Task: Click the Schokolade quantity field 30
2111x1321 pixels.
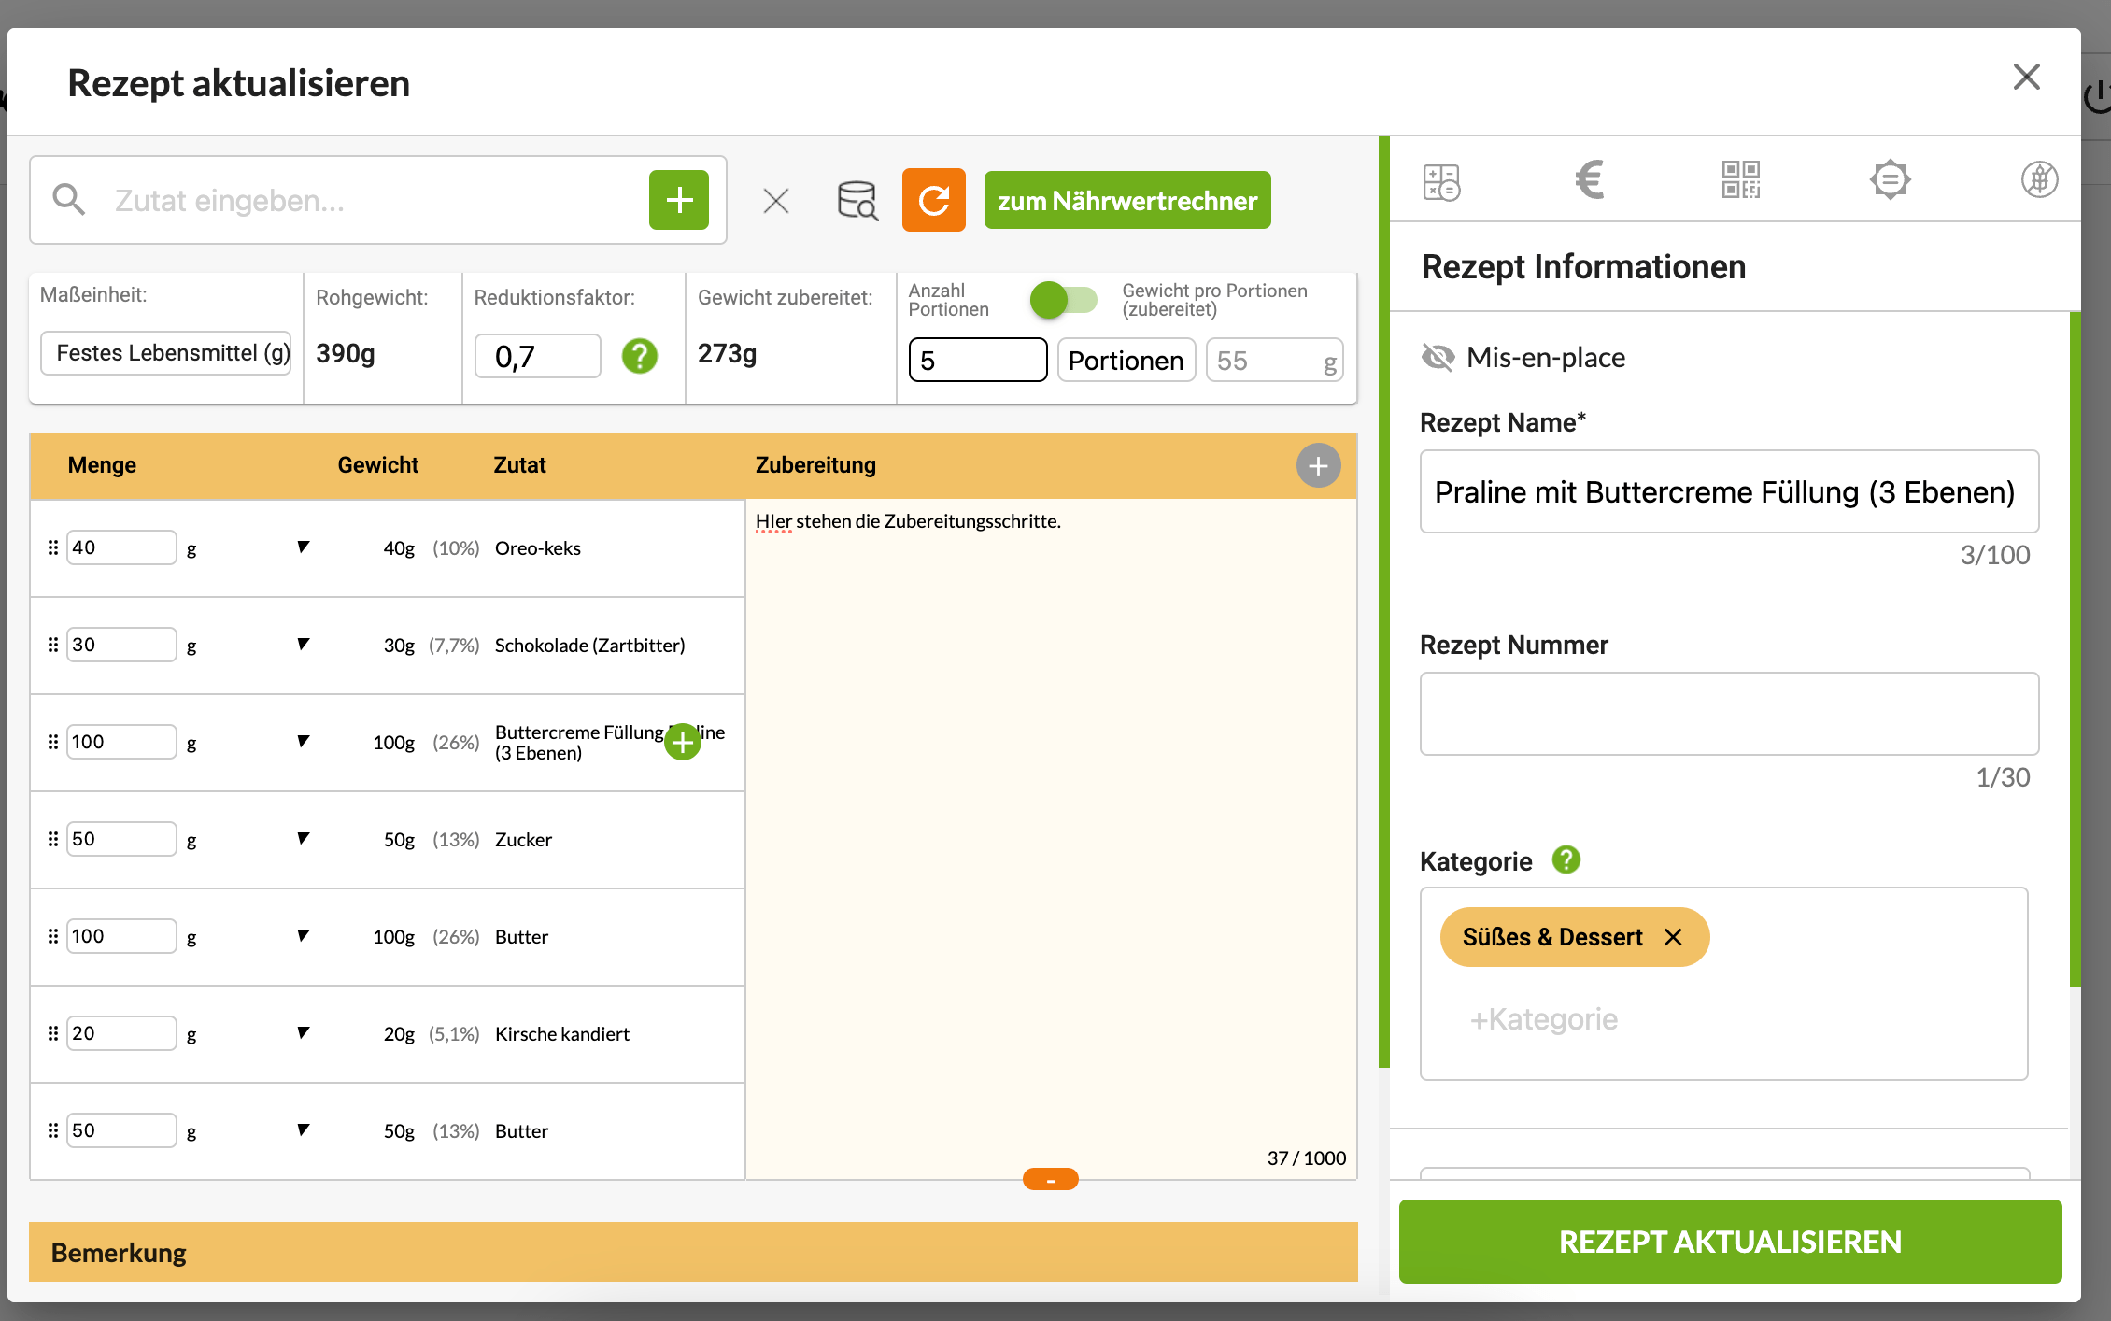Action: pos(121,645)
